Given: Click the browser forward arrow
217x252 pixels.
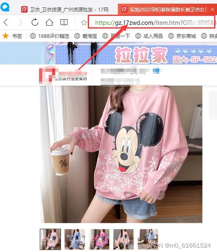Looking at the screenshot, I should pyautogui.click(x=20, y=22).
